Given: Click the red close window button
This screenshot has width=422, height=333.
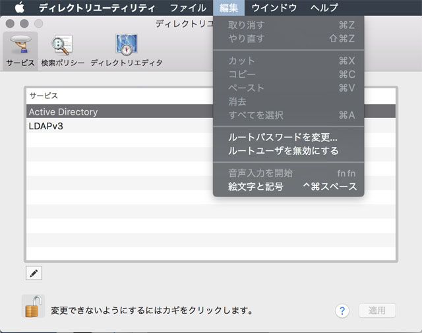Looking at the screenshot, I should (11, 24).
